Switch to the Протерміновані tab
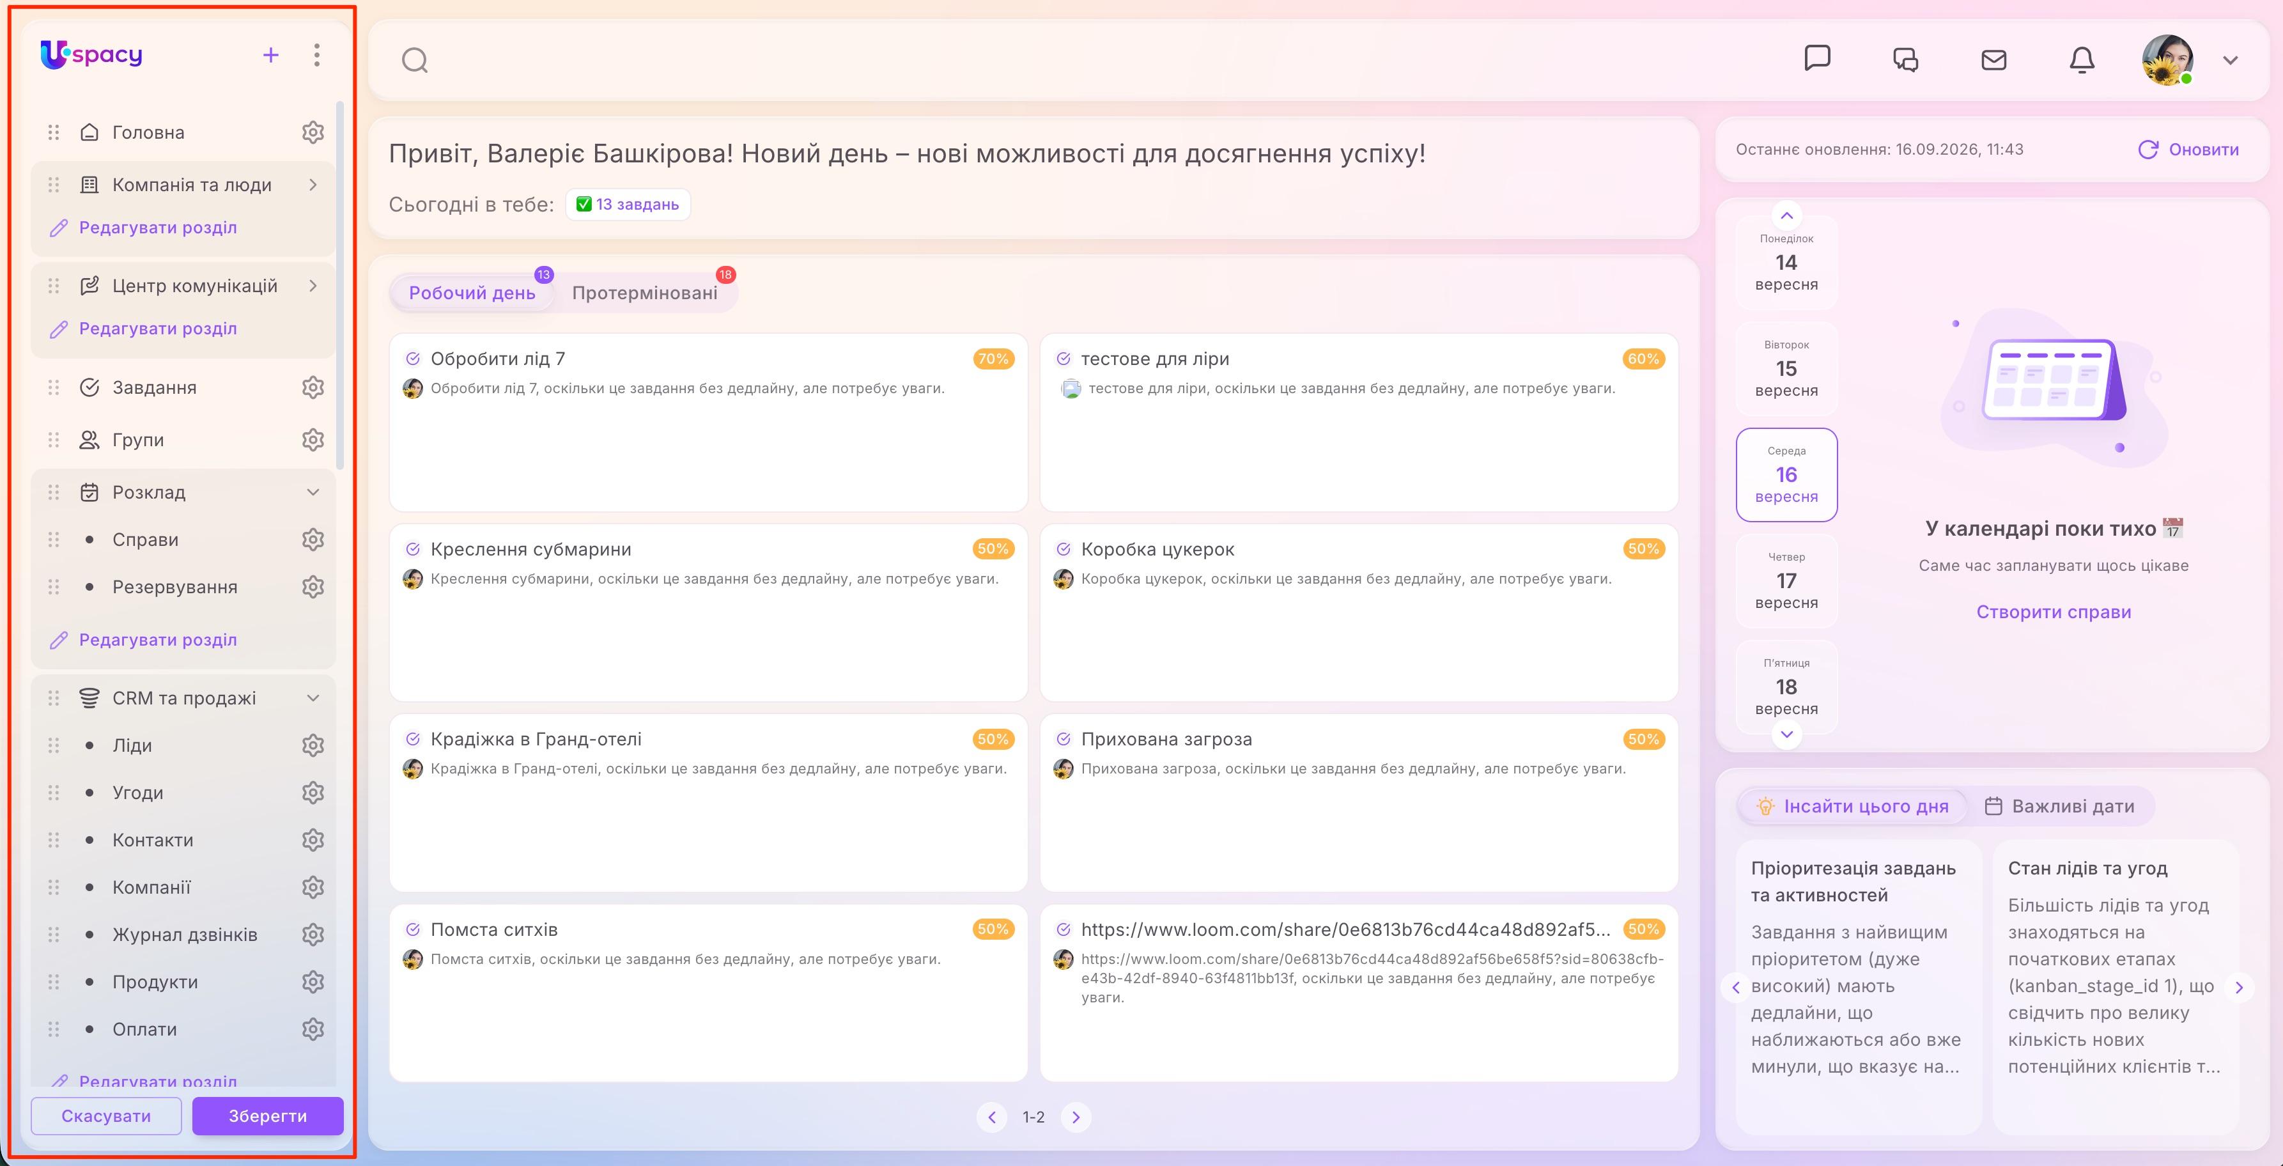This screenshot has height=1166, width=2283. click(644, 293)
